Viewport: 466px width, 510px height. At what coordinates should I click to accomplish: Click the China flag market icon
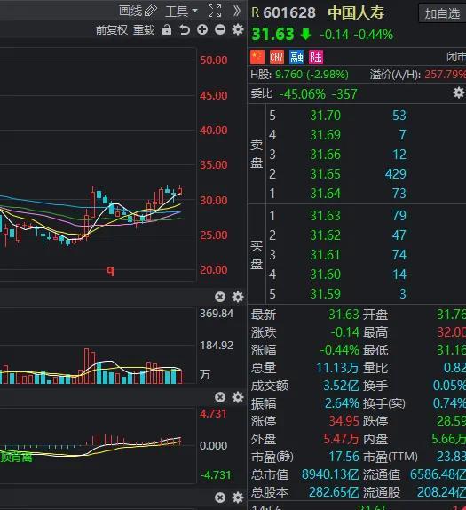(x=257, y=57)
